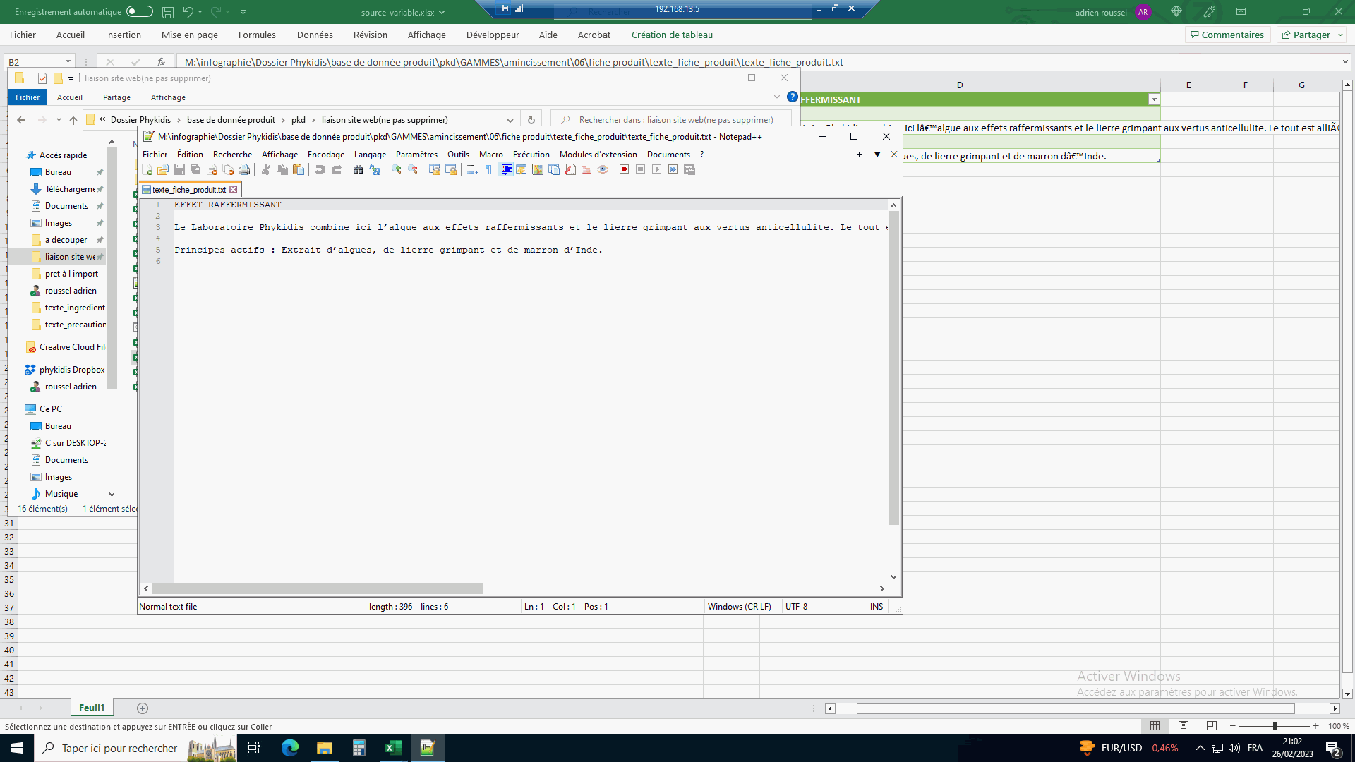Expand the Musique folder chevron
1355x762 pixels.
[112, 495]
